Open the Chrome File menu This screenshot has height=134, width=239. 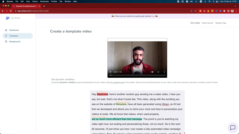(17, 1)
